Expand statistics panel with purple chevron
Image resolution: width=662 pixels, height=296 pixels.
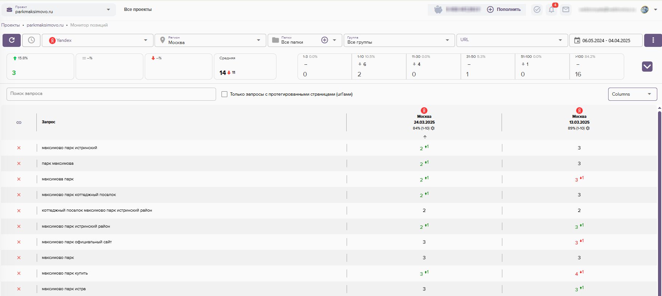(x=647, y=67)
